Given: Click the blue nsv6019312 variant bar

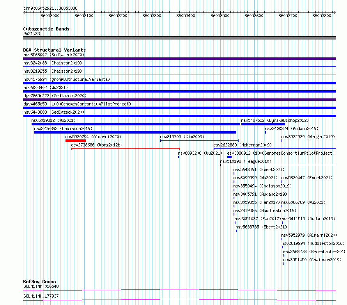Looking at the screenshot, I should coord(136,124).
